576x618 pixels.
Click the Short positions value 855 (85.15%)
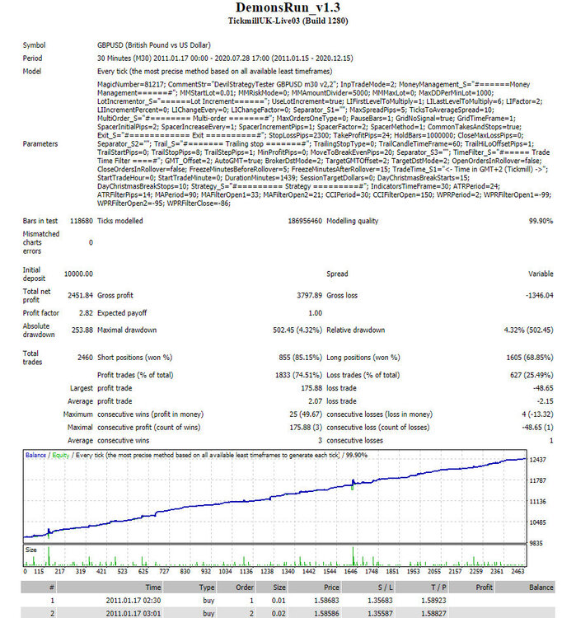(300, 358)
